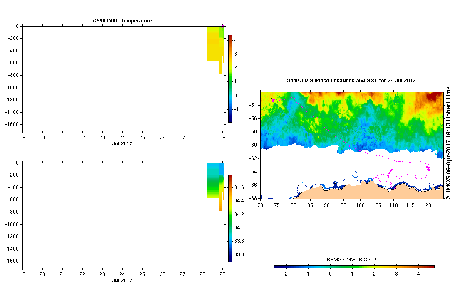Click the salinity colorbar beside the bottom plot
This screenshot has height=291, width=457.
(230, 219)
